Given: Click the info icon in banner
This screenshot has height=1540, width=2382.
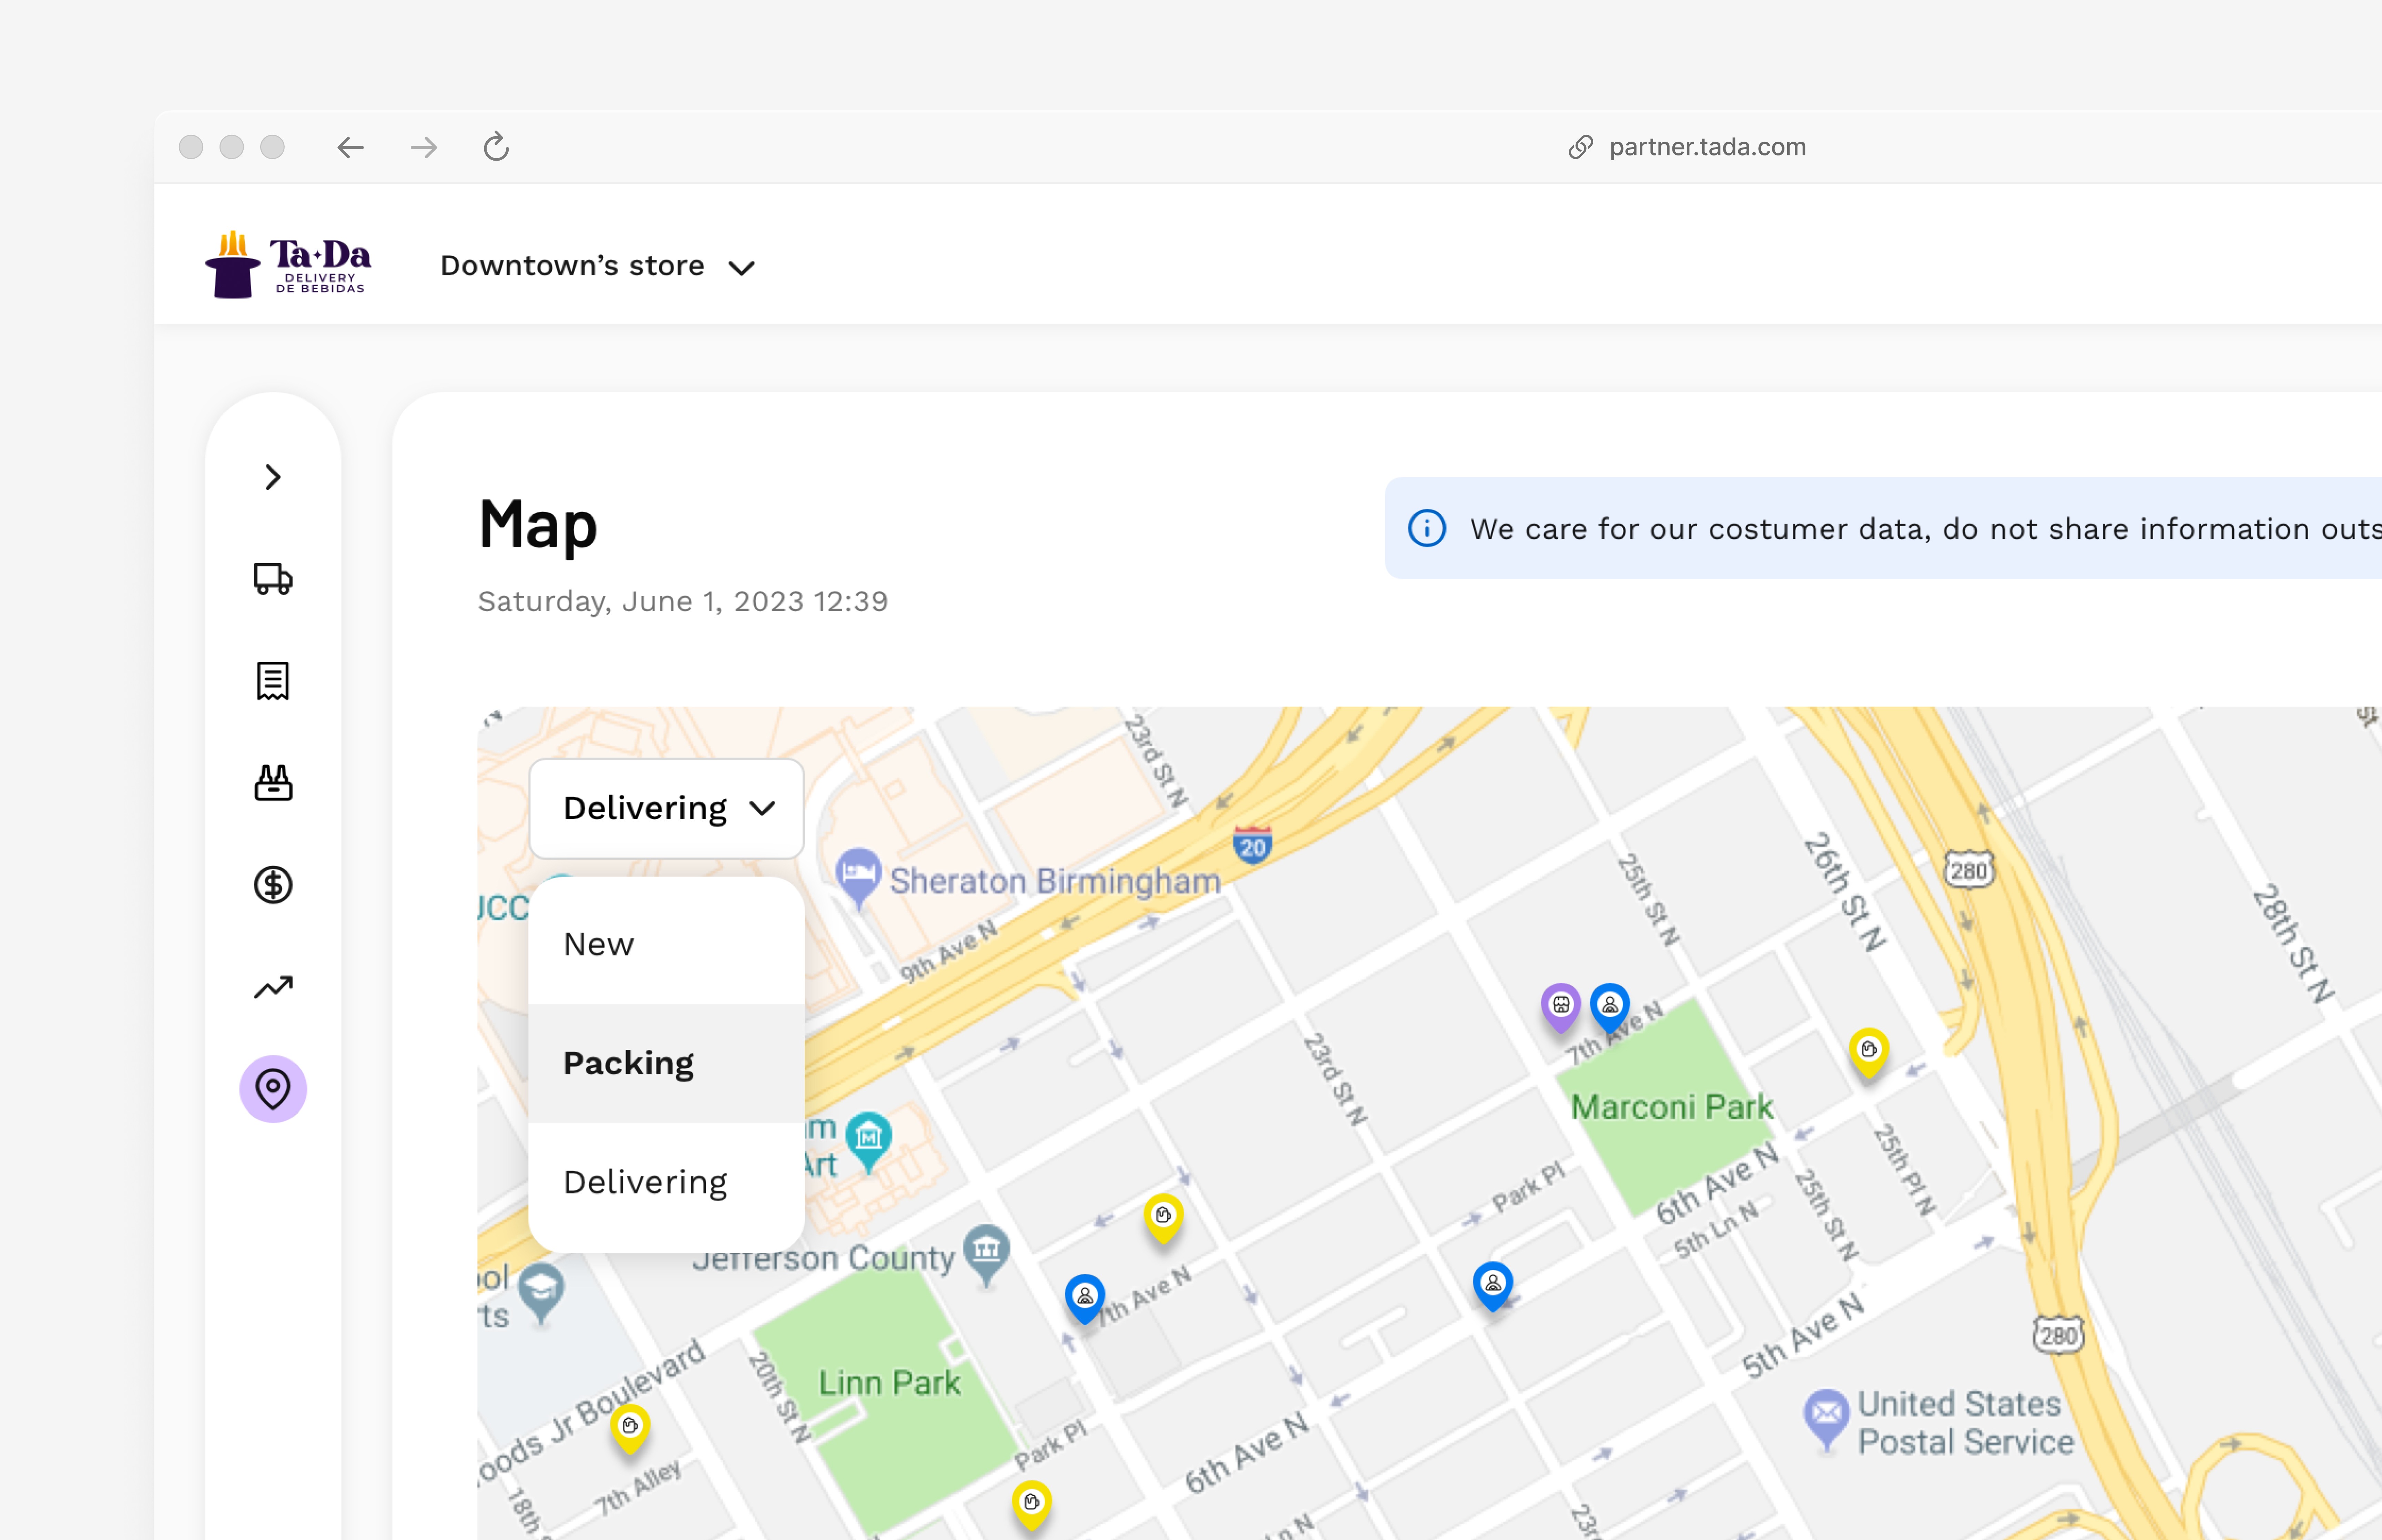Looking at the screenshot, I should (1426, 528).
